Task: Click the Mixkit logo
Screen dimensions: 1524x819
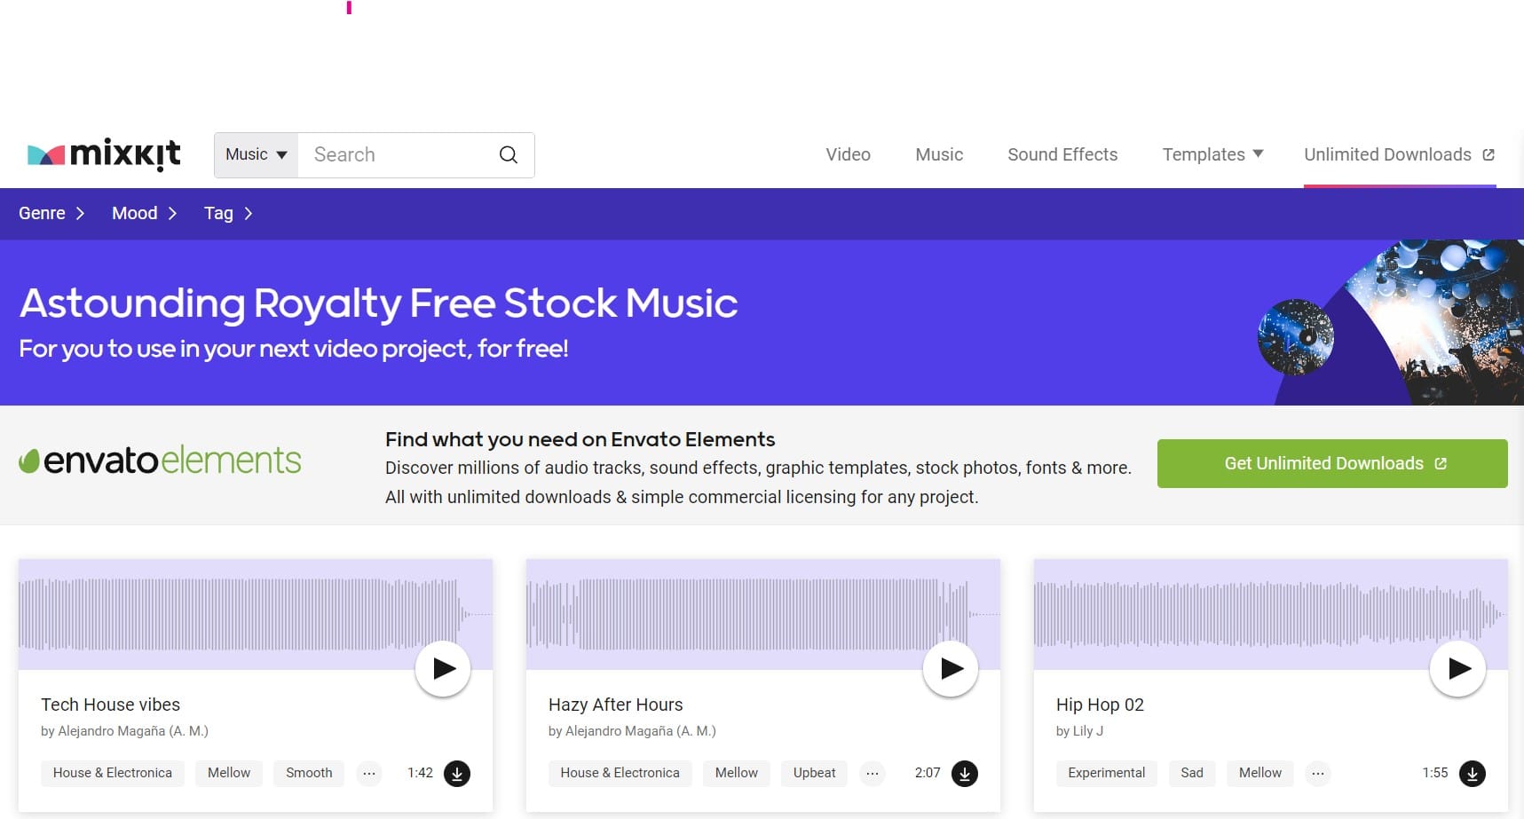Action: click(104, 154)
